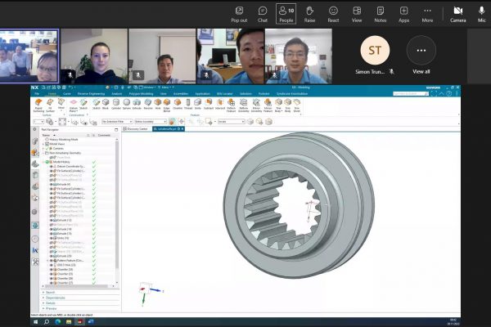Open the Apps icon in meeting toolbar

404,13
